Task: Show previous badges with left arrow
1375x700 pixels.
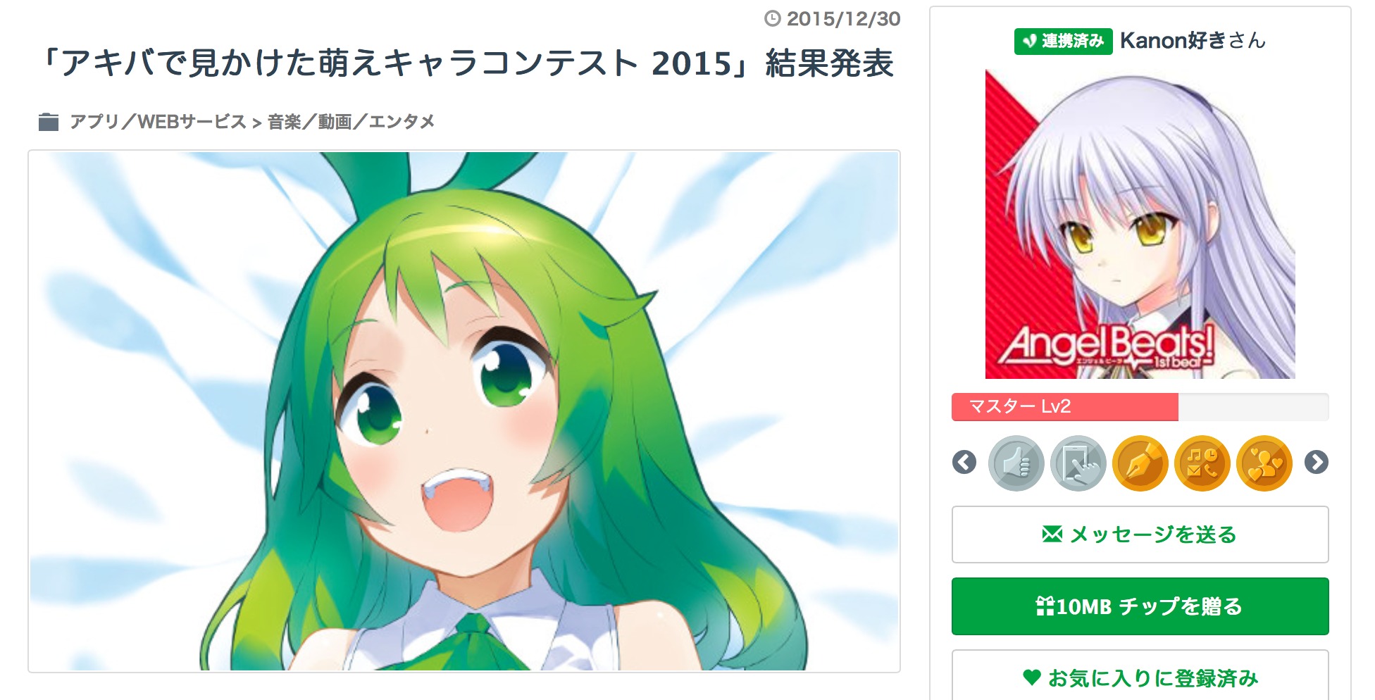Action: pyautogui.click(x=964, y=463)
